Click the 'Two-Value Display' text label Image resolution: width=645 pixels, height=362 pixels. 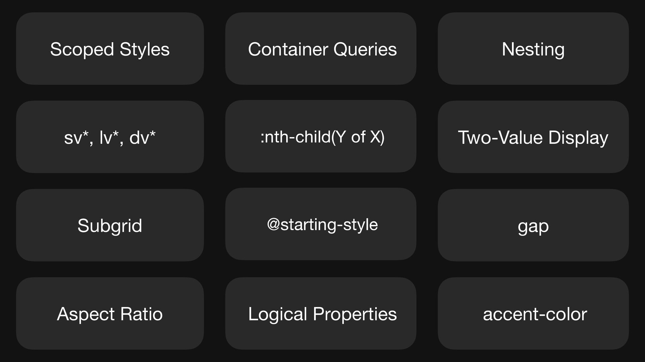pyautogui.click(x=533, y=138)
